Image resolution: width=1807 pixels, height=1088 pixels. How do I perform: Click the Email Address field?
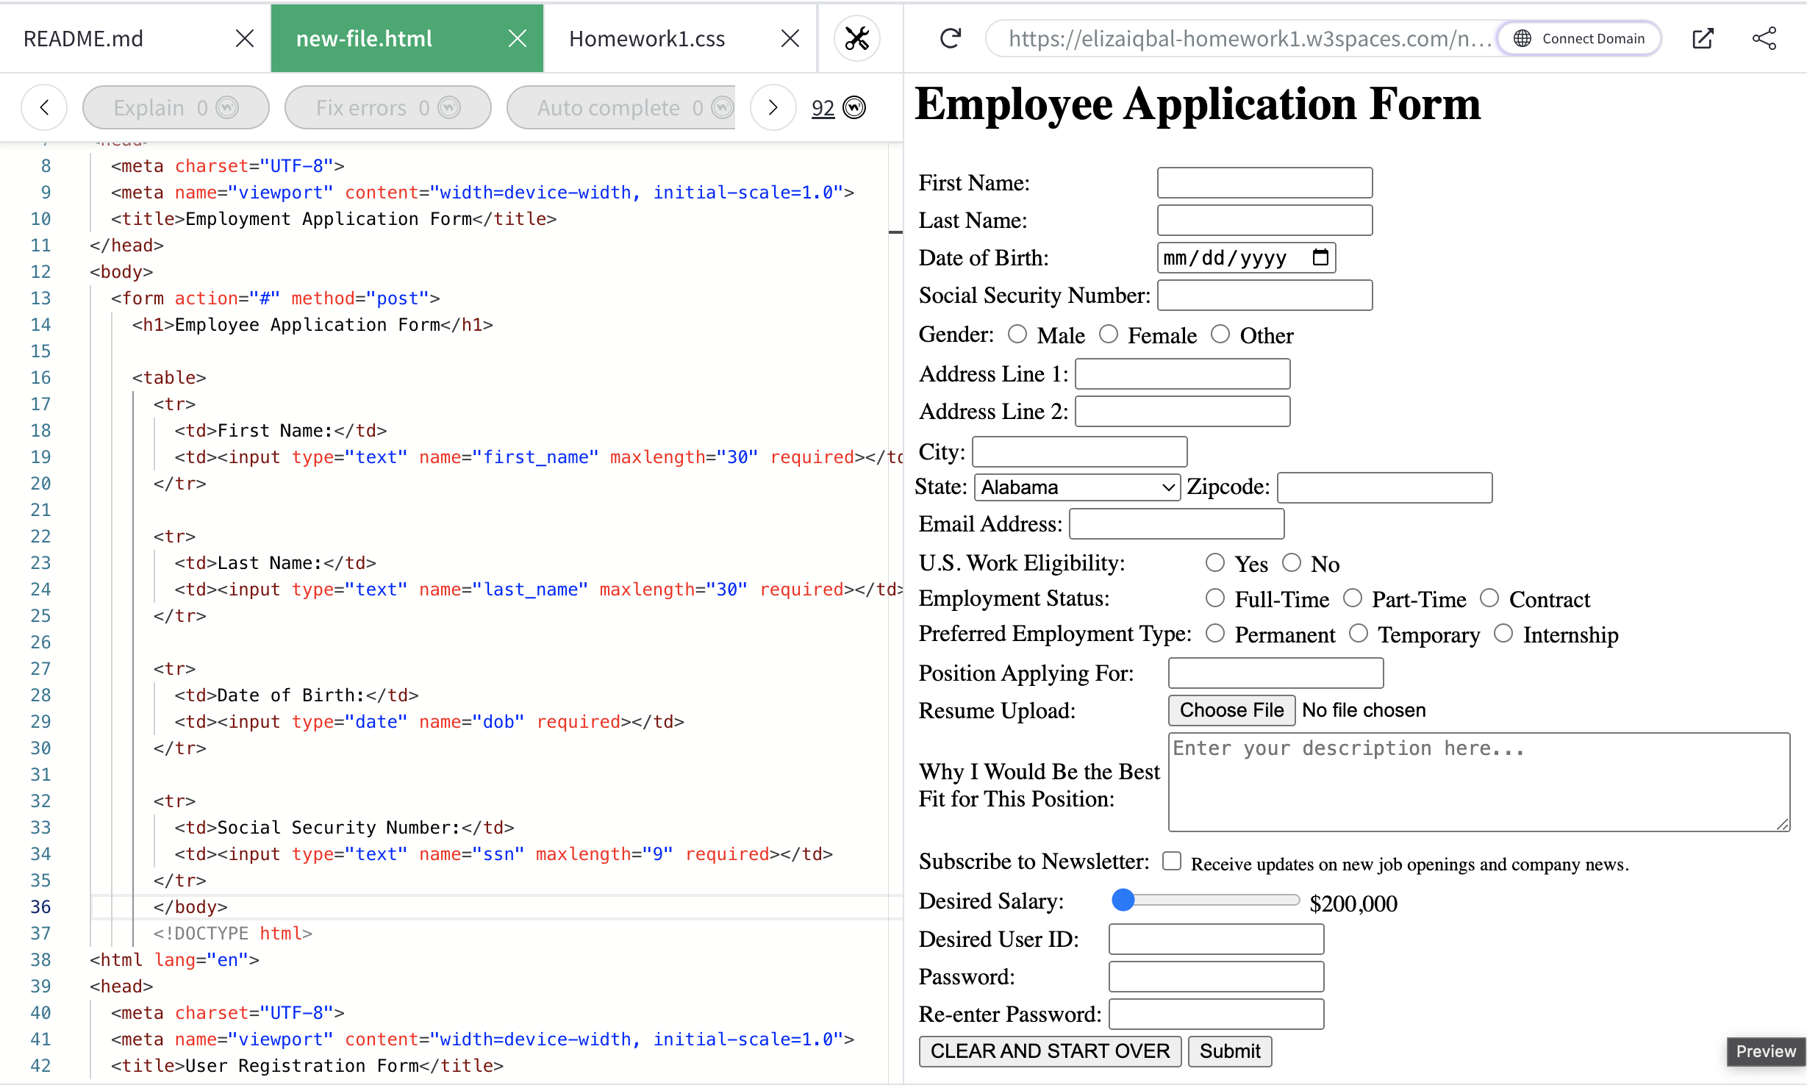tap(1176, 524)
